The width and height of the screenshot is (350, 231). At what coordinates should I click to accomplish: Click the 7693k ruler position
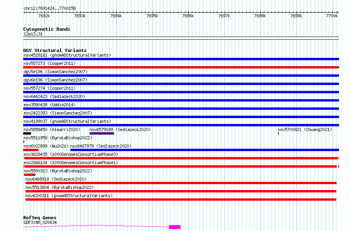tap(80, 16)
